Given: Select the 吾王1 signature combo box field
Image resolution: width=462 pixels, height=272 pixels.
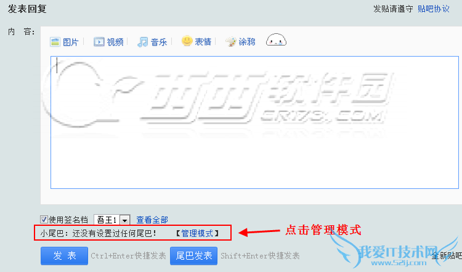Looking at the screenshot, I should coord(111,220).
